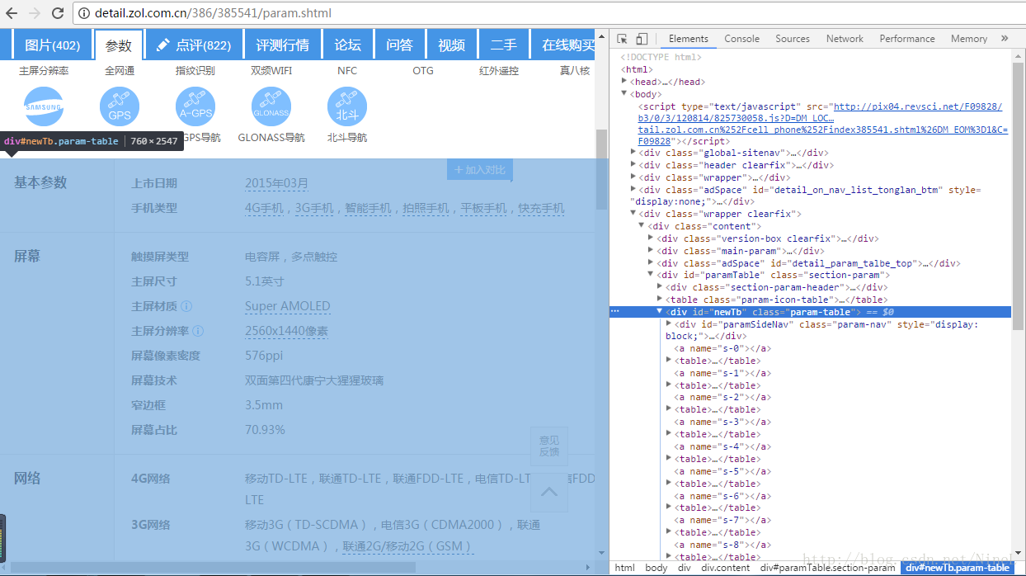Open the 二手 tab
The image size is (1026, 576).
coord(503,45)
